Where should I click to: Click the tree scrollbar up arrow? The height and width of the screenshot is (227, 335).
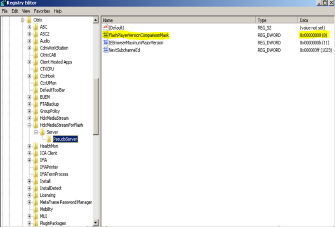[96, 20]
